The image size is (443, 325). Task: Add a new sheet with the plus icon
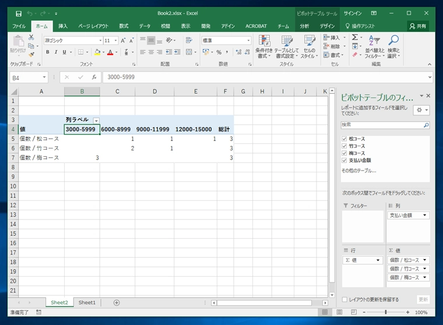click(117, 303)
